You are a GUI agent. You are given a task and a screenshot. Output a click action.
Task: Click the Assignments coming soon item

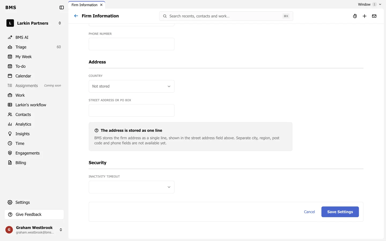tap(34, 86)
